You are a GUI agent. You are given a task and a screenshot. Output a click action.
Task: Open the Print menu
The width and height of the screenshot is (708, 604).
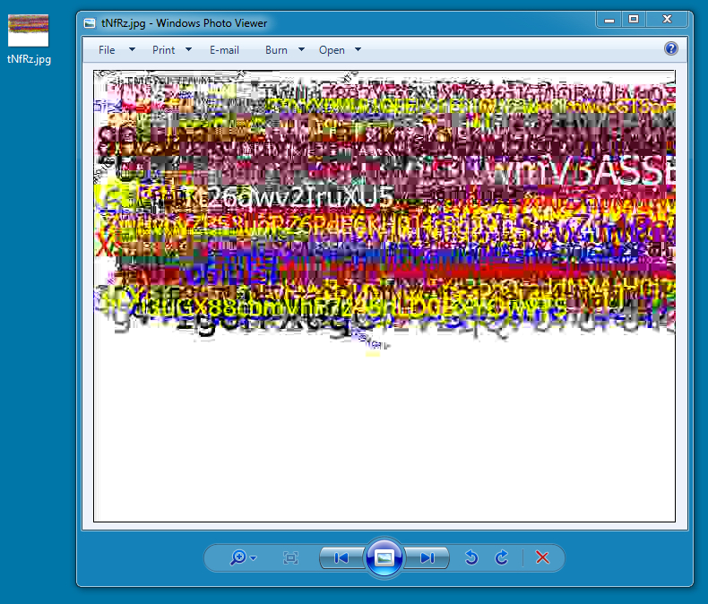[164, 50]
